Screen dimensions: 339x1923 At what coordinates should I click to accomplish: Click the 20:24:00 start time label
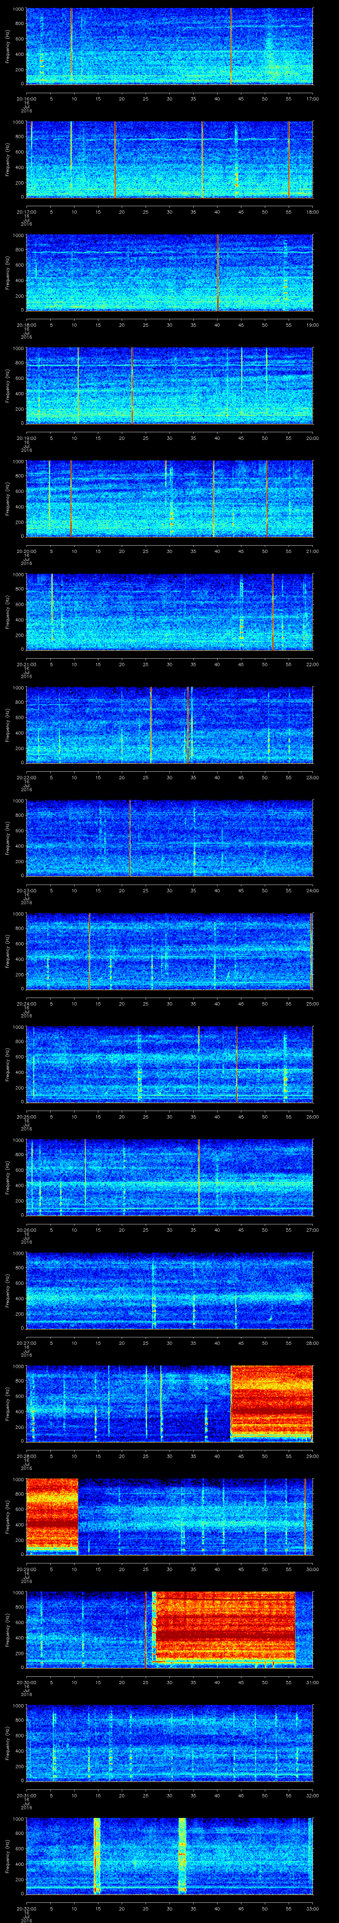point(26,1003)
